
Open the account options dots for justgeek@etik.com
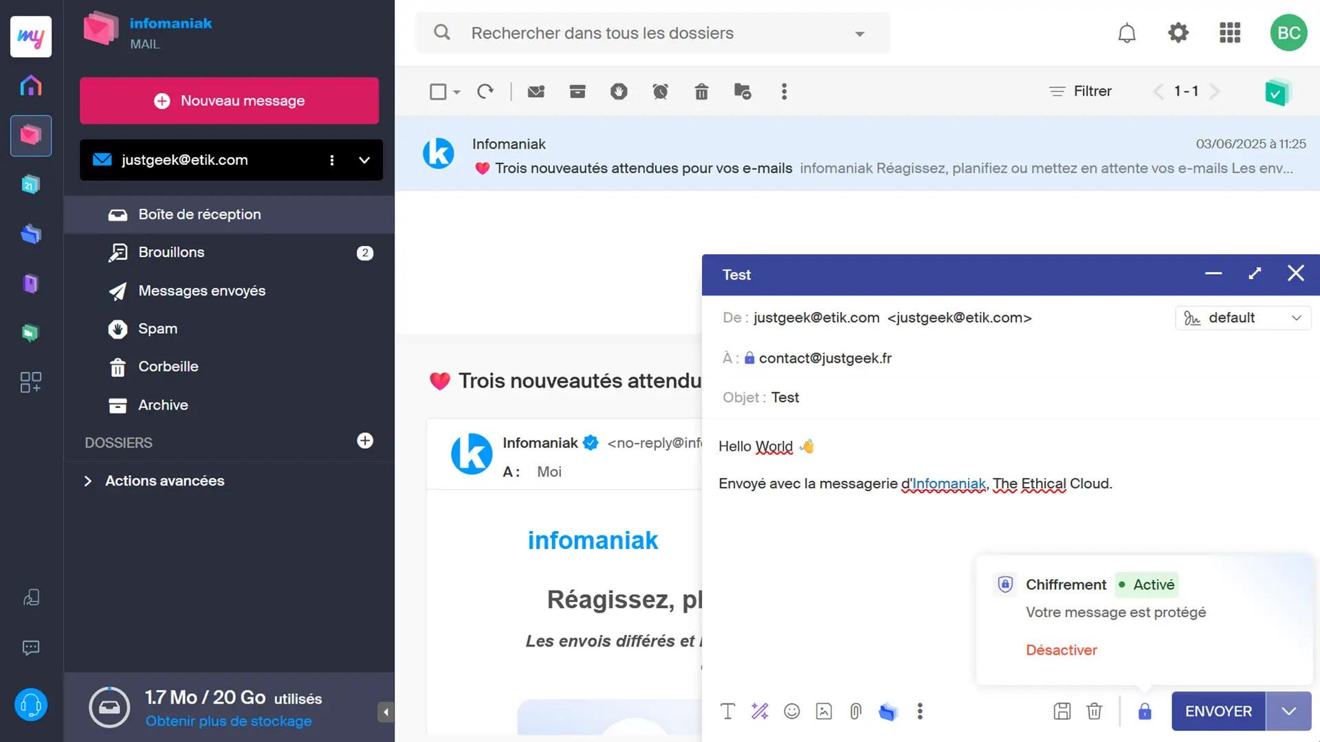332,160
